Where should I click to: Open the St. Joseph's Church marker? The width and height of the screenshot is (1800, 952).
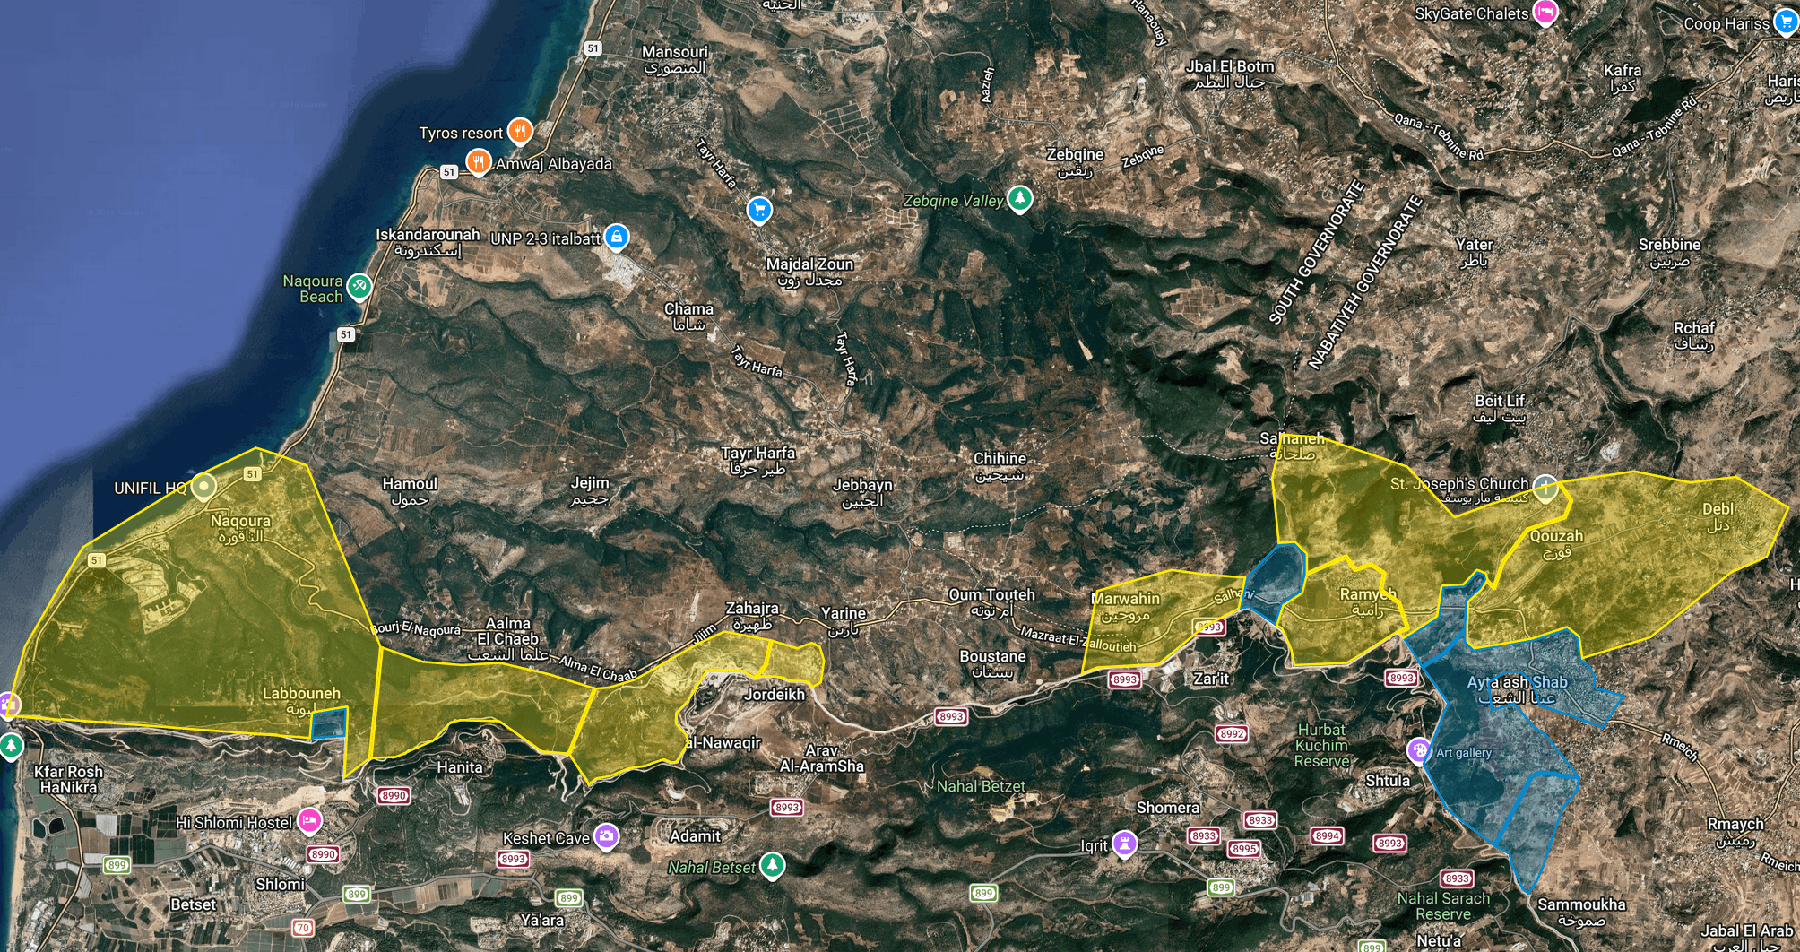[1545, 488]
